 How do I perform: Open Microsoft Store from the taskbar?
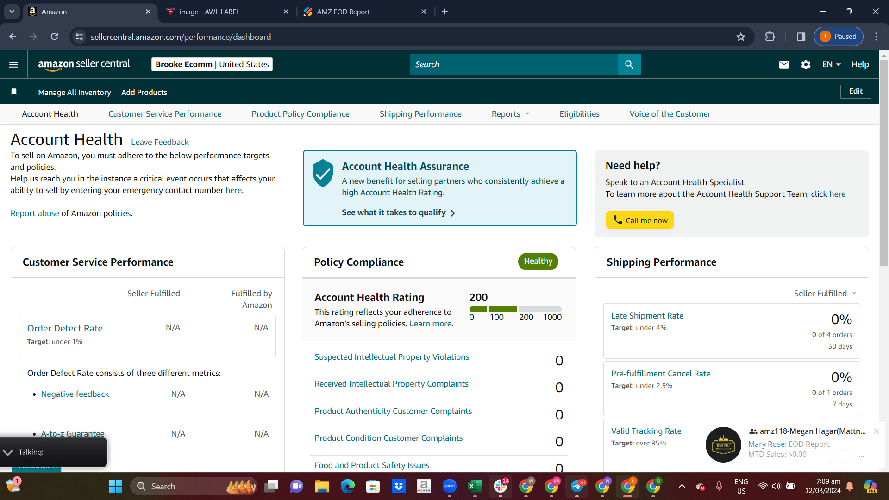(373, 486)
